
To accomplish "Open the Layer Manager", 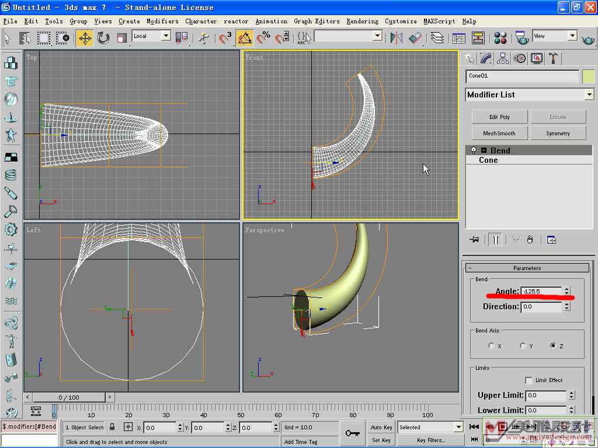I will pyautogui.click(x=437, y=38).
